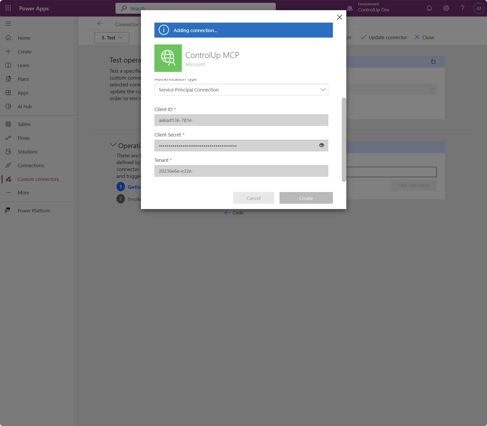Click the Flows icon in sidebar
This screenshot has width=487, height=426.
tap(8, 138)
